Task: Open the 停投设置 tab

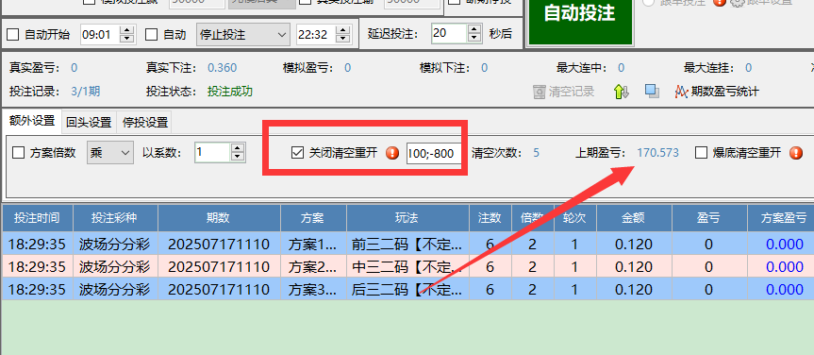Action: (x=145, y=123)
